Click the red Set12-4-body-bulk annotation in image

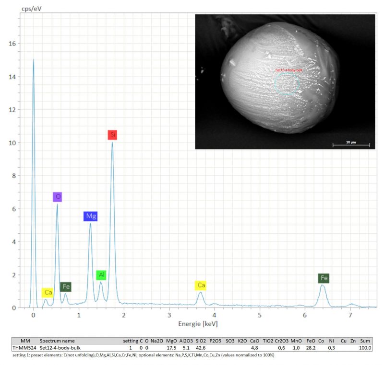(x=289, y=70)
